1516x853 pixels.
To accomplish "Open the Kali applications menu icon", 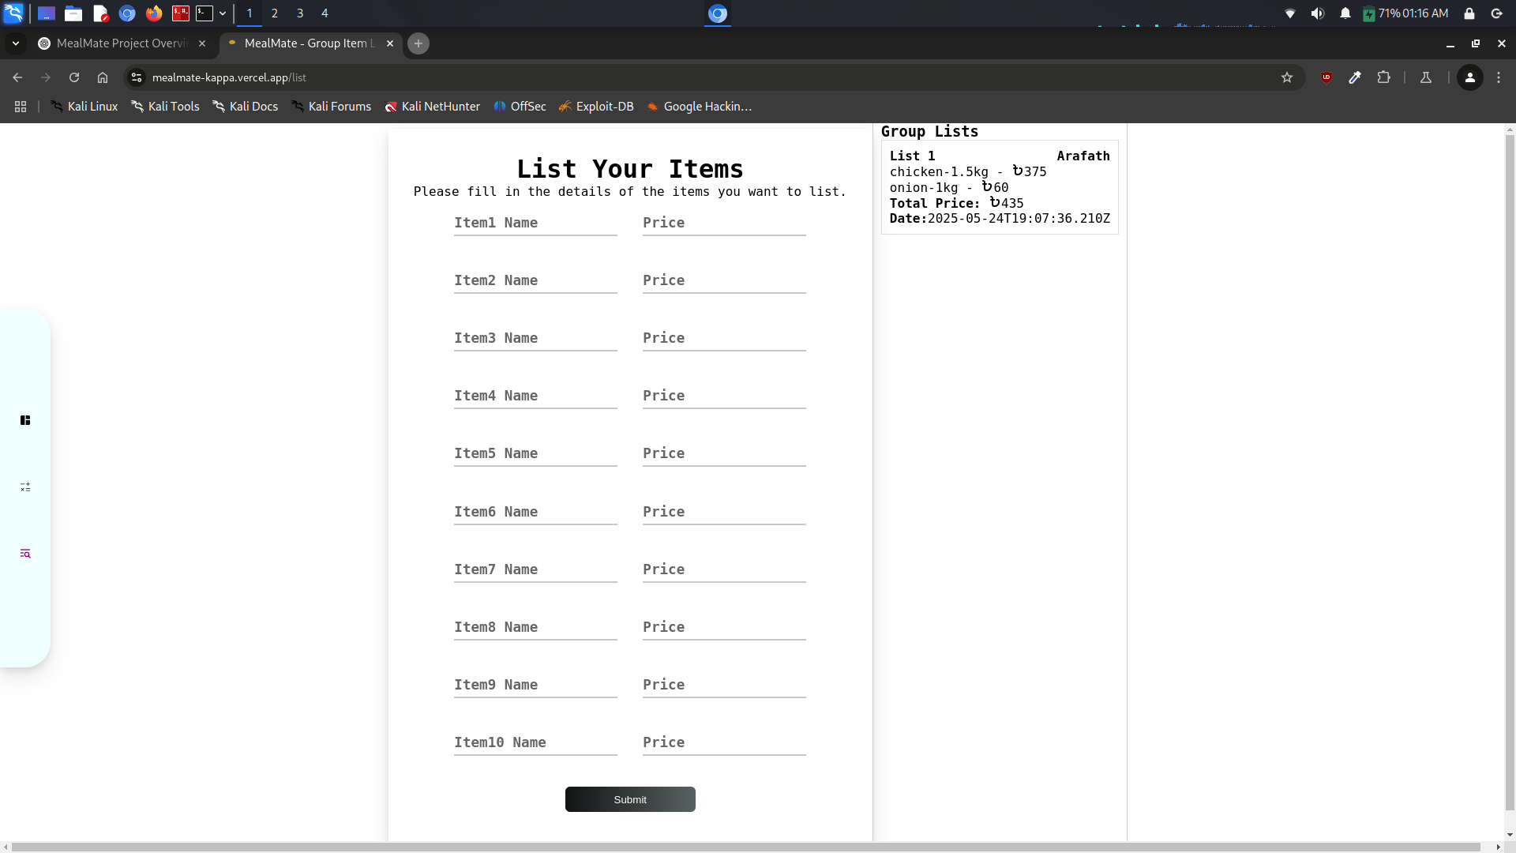I will coord(13,13).
